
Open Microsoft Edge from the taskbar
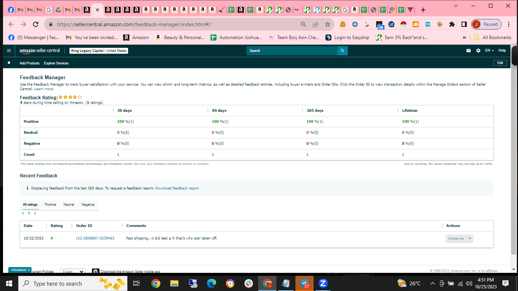click(212, 283)
